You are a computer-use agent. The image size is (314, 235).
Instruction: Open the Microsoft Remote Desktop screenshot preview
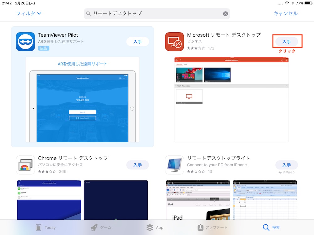tap(231, 100)
